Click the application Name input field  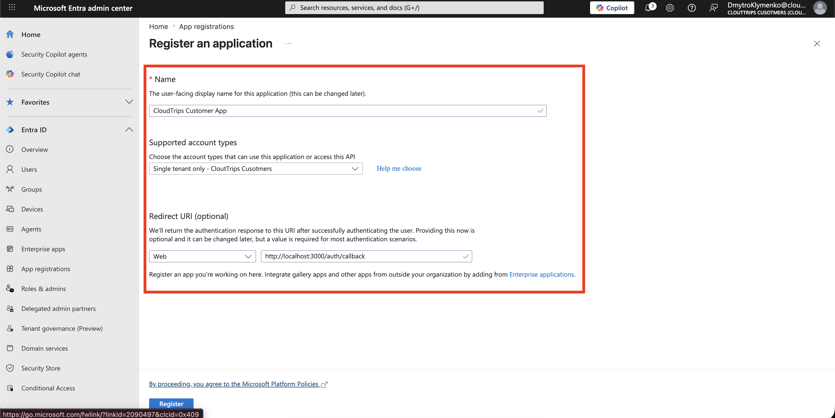pos(347,110)
